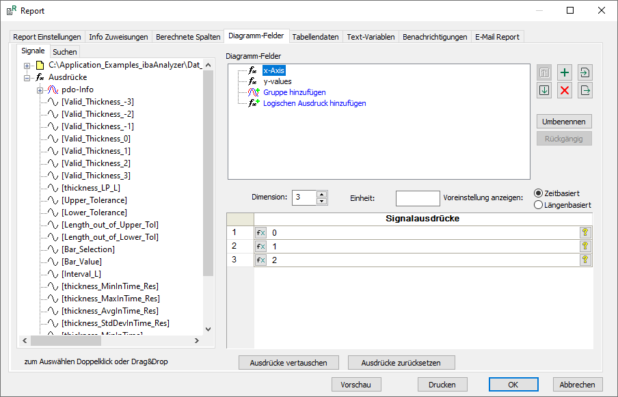The height and width of the screenshot is (397, 618).
Task: Open Text-Variablen tab
Action: 371,37
